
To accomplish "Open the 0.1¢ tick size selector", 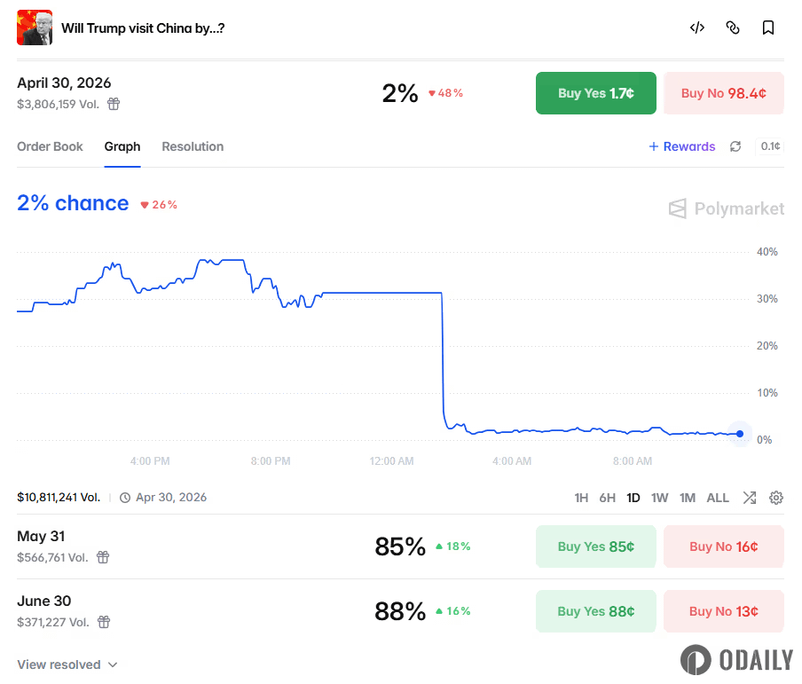I will [770, 146].
